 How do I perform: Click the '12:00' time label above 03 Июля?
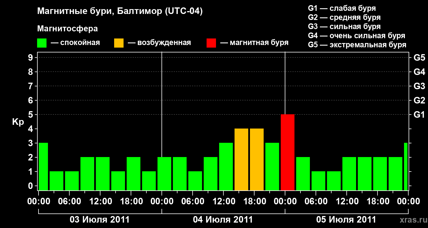tap(100, 201)
